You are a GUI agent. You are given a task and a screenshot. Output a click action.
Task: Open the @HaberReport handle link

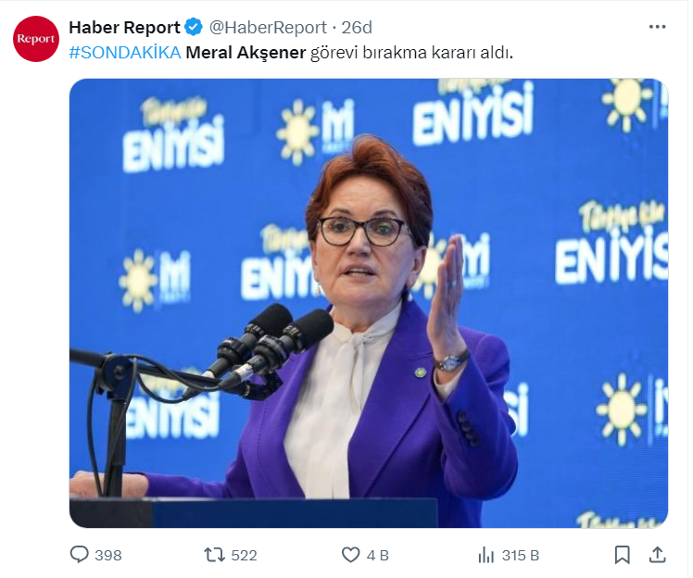[x=268, y=28]
